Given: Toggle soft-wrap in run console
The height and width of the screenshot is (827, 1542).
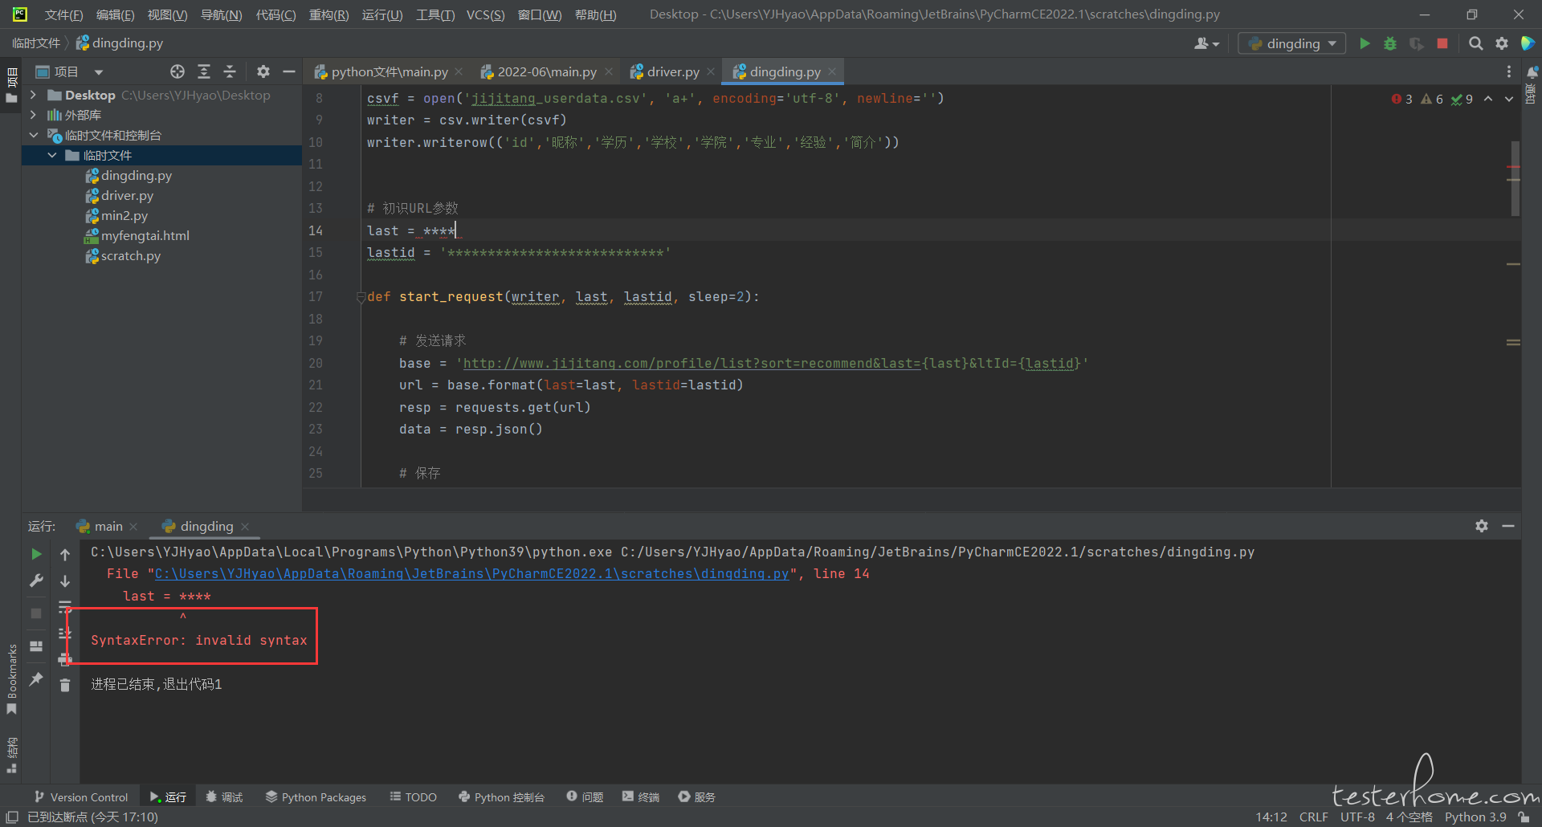Looking at the screenshot, I should click(x=65, y=607).
